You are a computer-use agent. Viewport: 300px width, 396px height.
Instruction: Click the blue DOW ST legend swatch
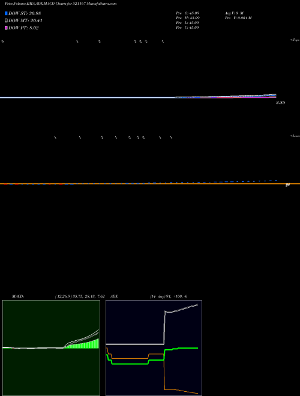click(x=6, y=13)
